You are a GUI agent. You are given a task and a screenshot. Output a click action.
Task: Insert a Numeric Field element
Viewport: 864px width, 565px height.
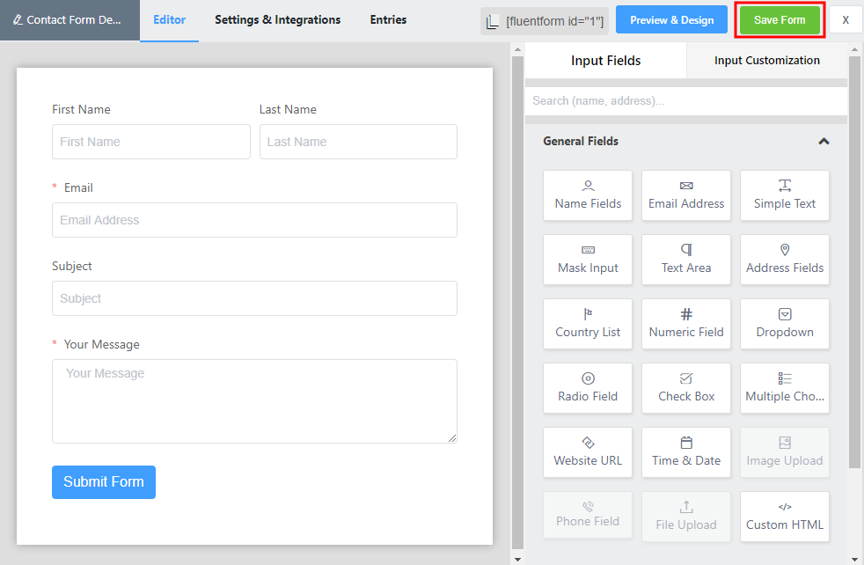(x=685, y=324)
